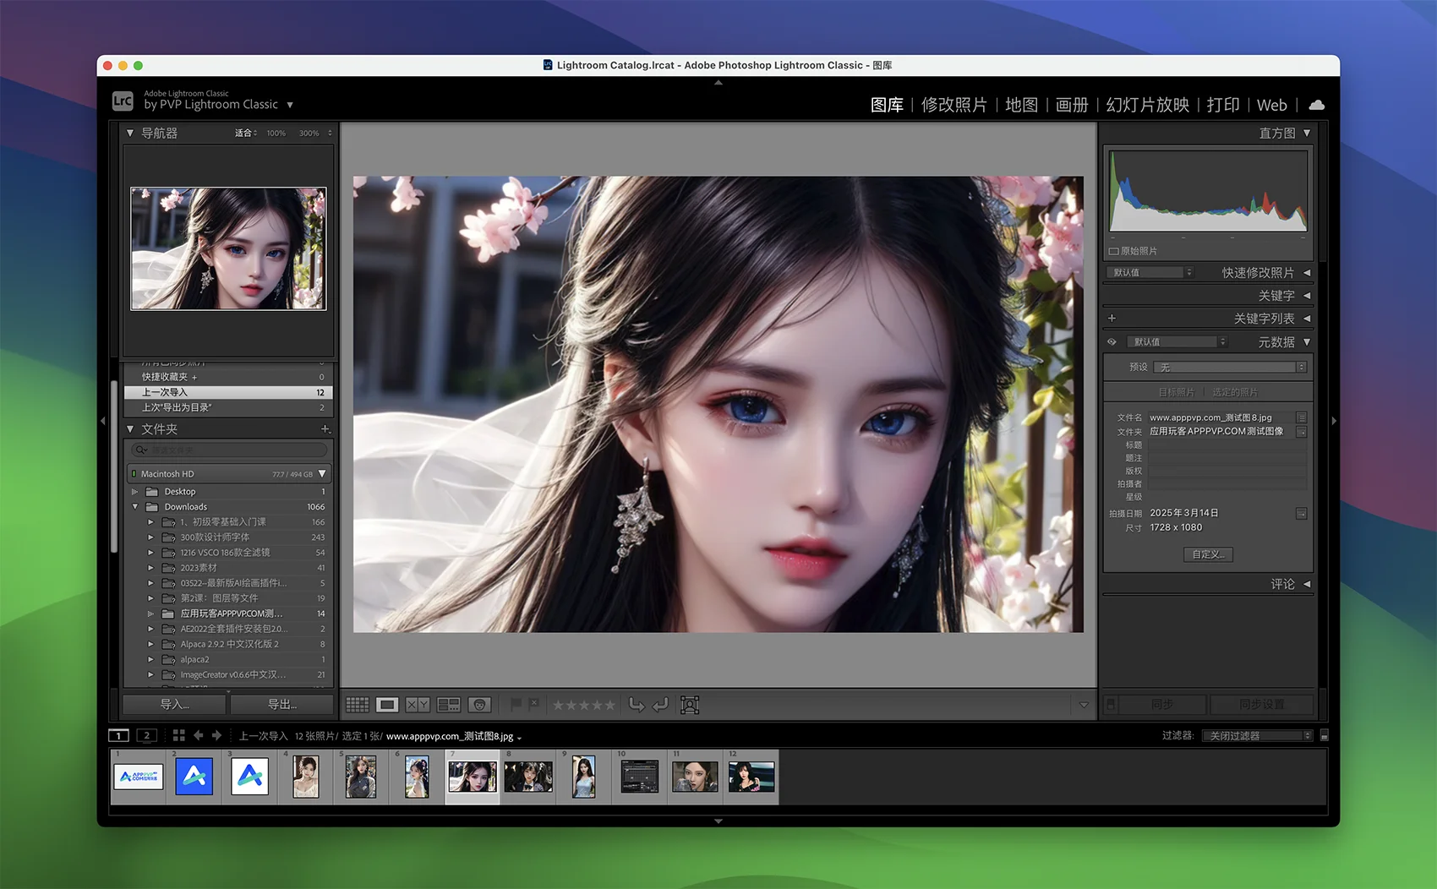This screenshot has height=889, width=1437.
Task: Set navigator zoom to 100%
Action: [276, 134]
